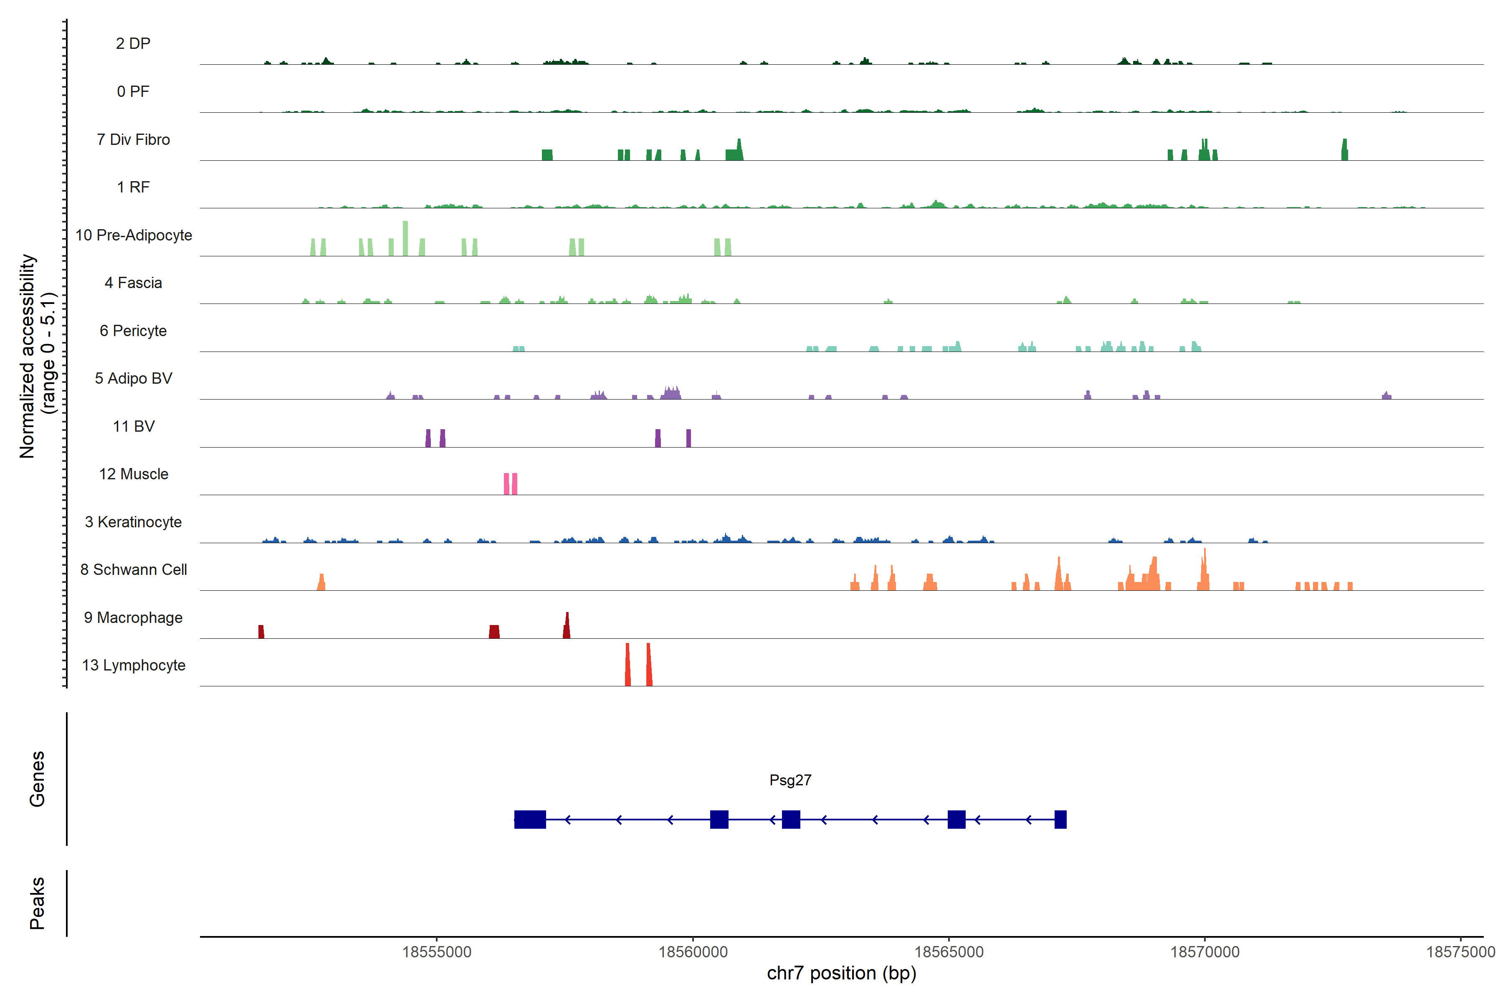
Task: Click the largest leftmost Psg27 exon block
Action: point(530,819)
